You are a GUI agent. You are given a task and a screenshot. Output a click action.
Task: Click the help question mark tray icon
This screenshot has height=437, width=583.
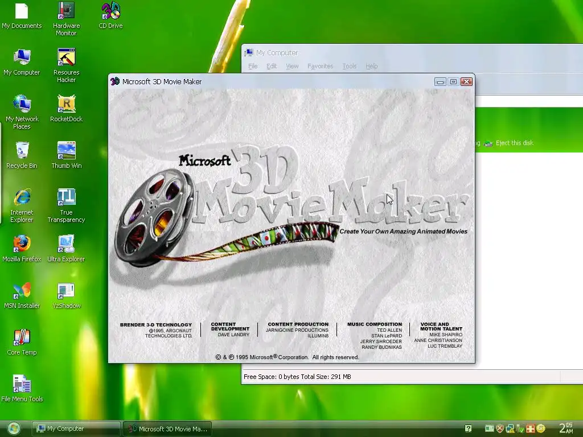pos(468,429)
